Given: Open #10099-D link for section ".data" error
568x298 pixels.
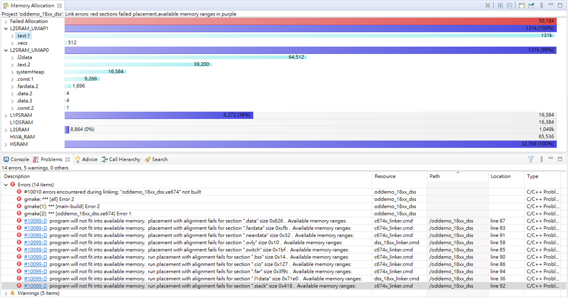Looking at the screenshot, I should pos(36,221).
